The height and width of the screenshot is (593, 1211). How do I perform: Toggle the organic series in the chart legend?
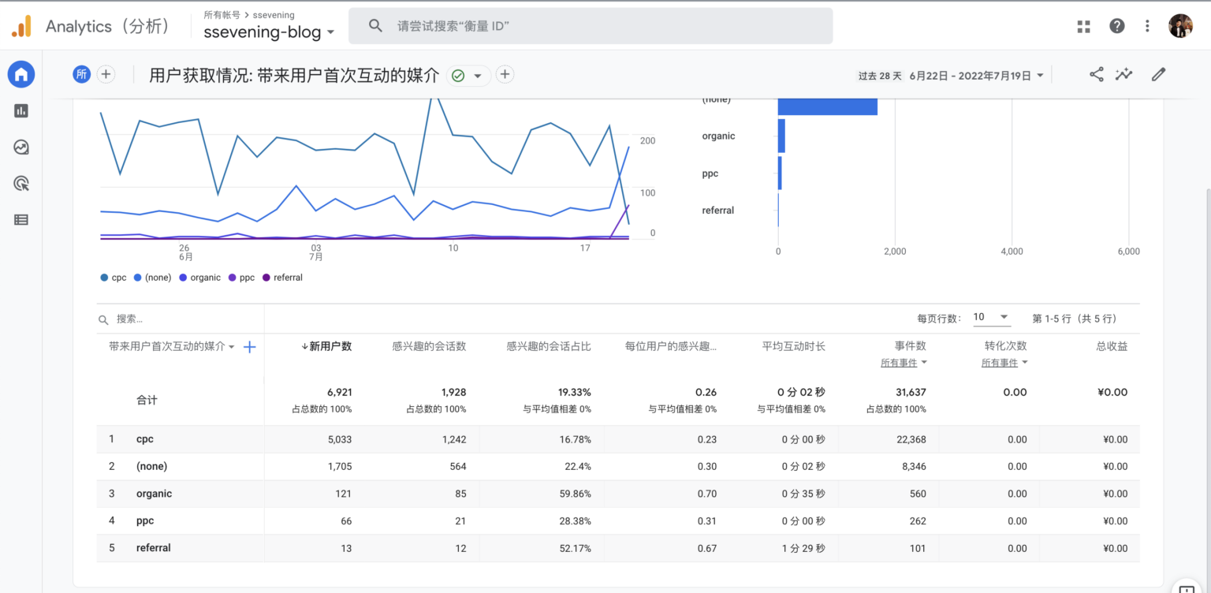coord(199,277)
